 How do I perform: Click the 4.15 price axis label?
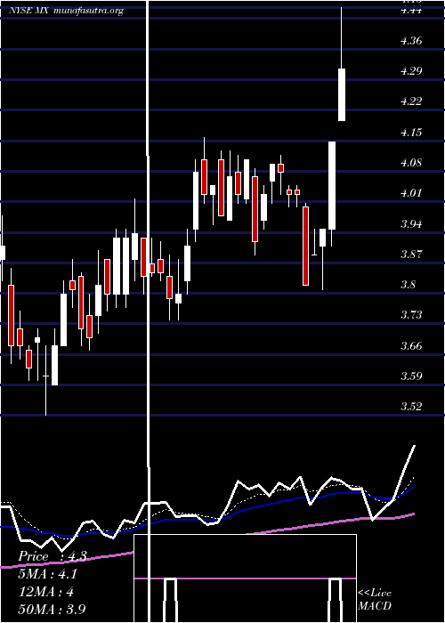[411, 133]
